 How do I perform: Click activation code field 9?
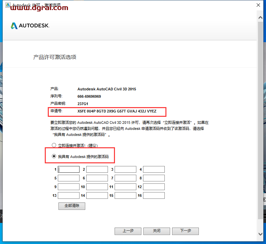point(69,187)
